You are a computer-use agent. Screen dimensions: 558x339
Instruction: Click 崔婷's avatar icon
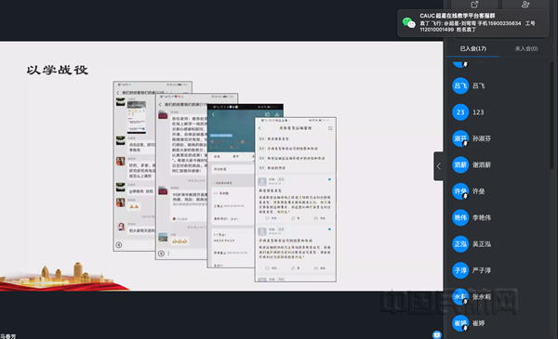(460, 323)
